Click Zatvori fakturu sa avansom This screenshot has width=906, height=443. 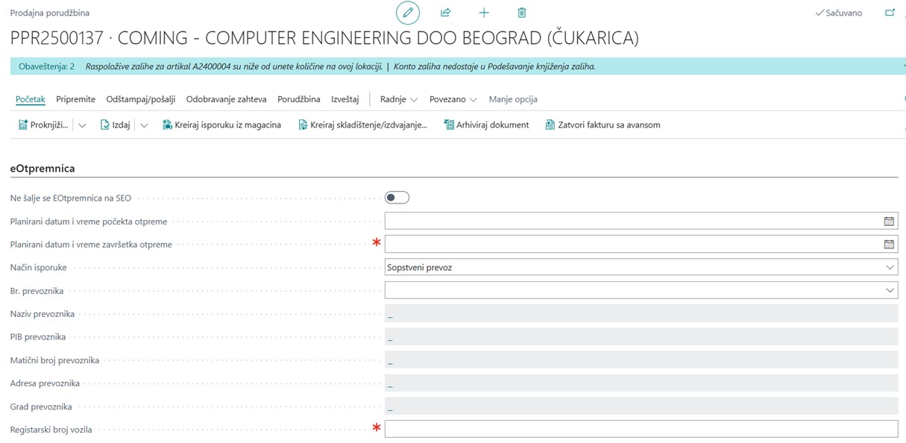pyautogui.click(x=603, y=125)
